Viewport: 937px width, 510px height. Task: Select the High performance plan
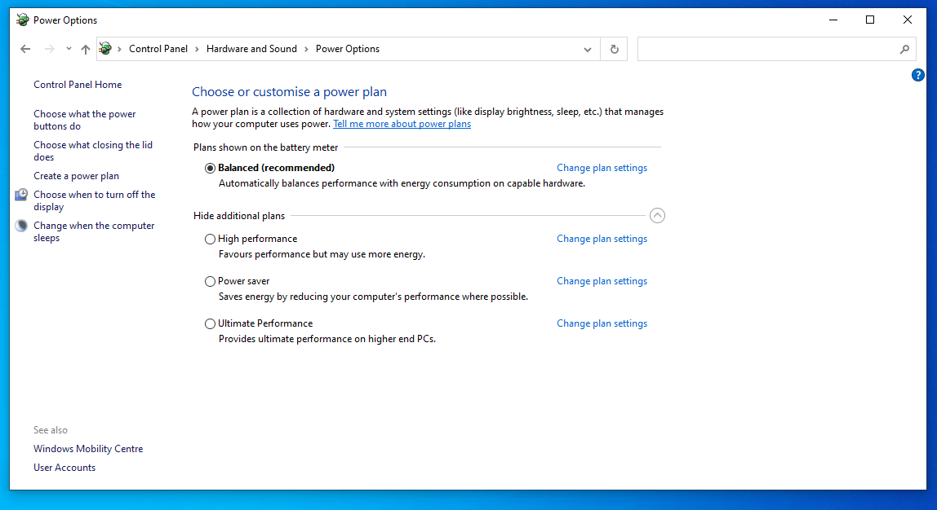(210, 240)
